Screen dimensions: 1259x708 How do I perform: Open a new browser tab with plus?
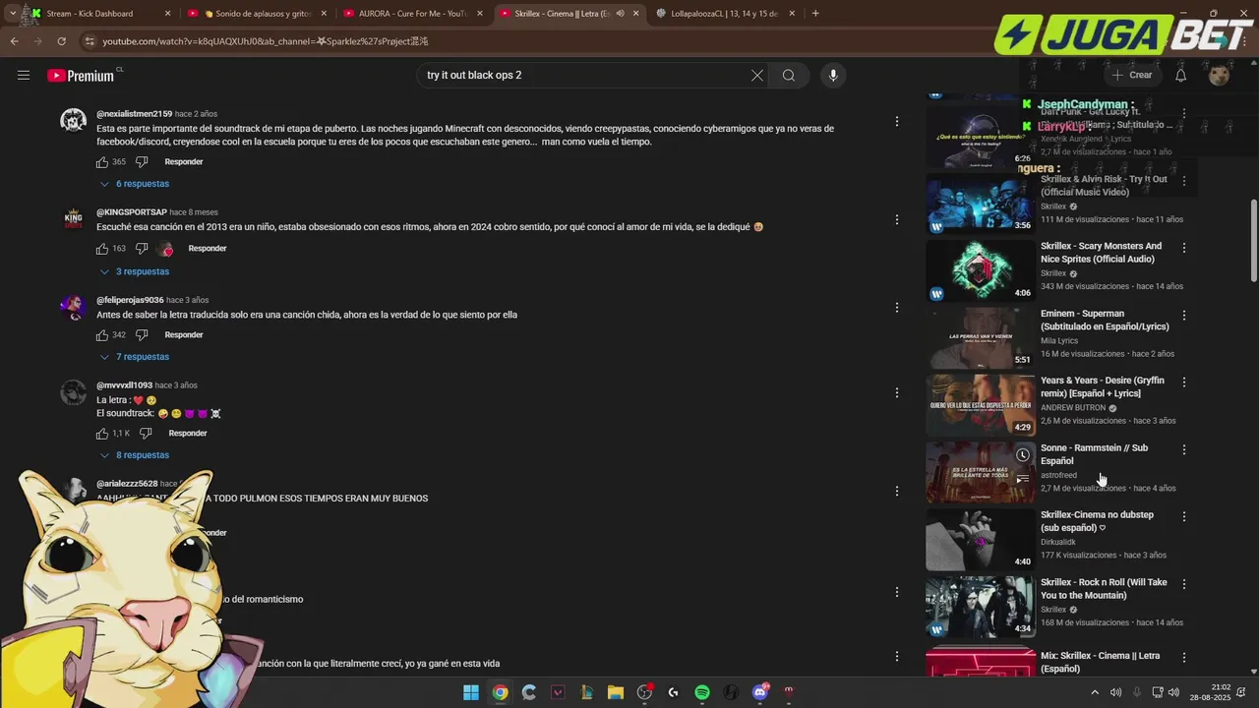pyautogui.click(x=815, y=14)
